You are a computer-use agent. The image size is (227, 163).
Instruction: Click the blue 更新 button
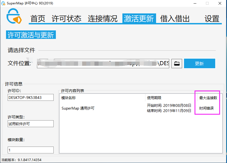point(200,64)
